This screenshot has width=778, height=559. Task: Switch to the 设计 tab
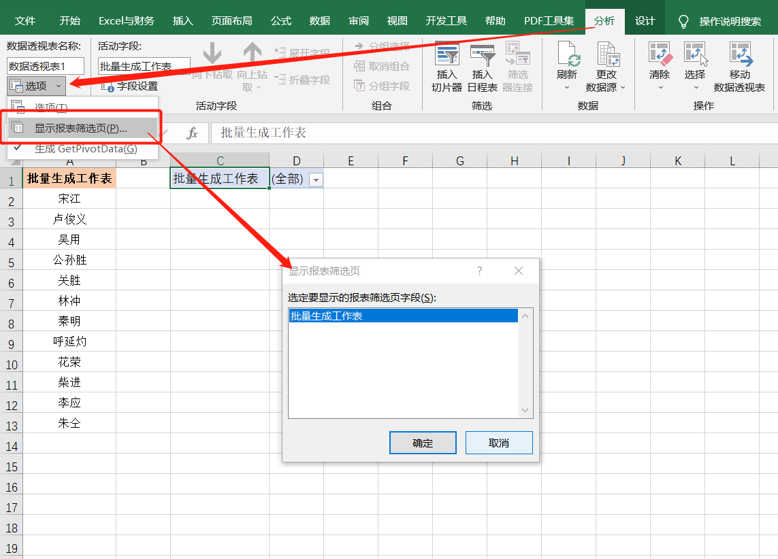(x=645, y=21)
